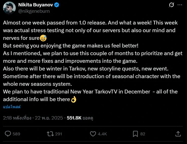Screen dimensions: 187x144
Task: Open the share icon menu
Action: click(x=178, y=134)
